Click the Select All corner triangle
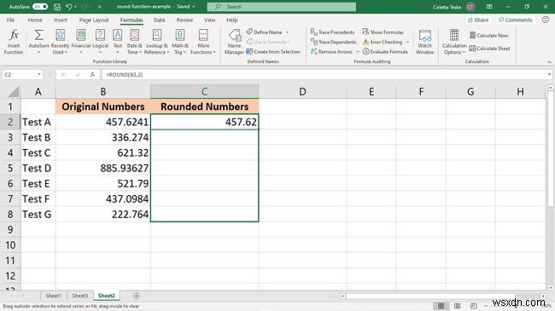The height and width of the screenshot is (311, 555). pyautogui.click(x=13, y=92)
